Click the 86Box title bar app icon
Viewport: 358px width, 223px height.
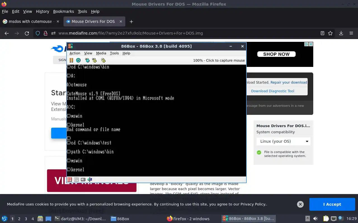pos(70,46)
